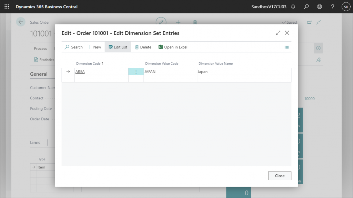The image size is (353, 198).
Task: Open Dimension Value Code column header menu
Action: tap(162, 64)
